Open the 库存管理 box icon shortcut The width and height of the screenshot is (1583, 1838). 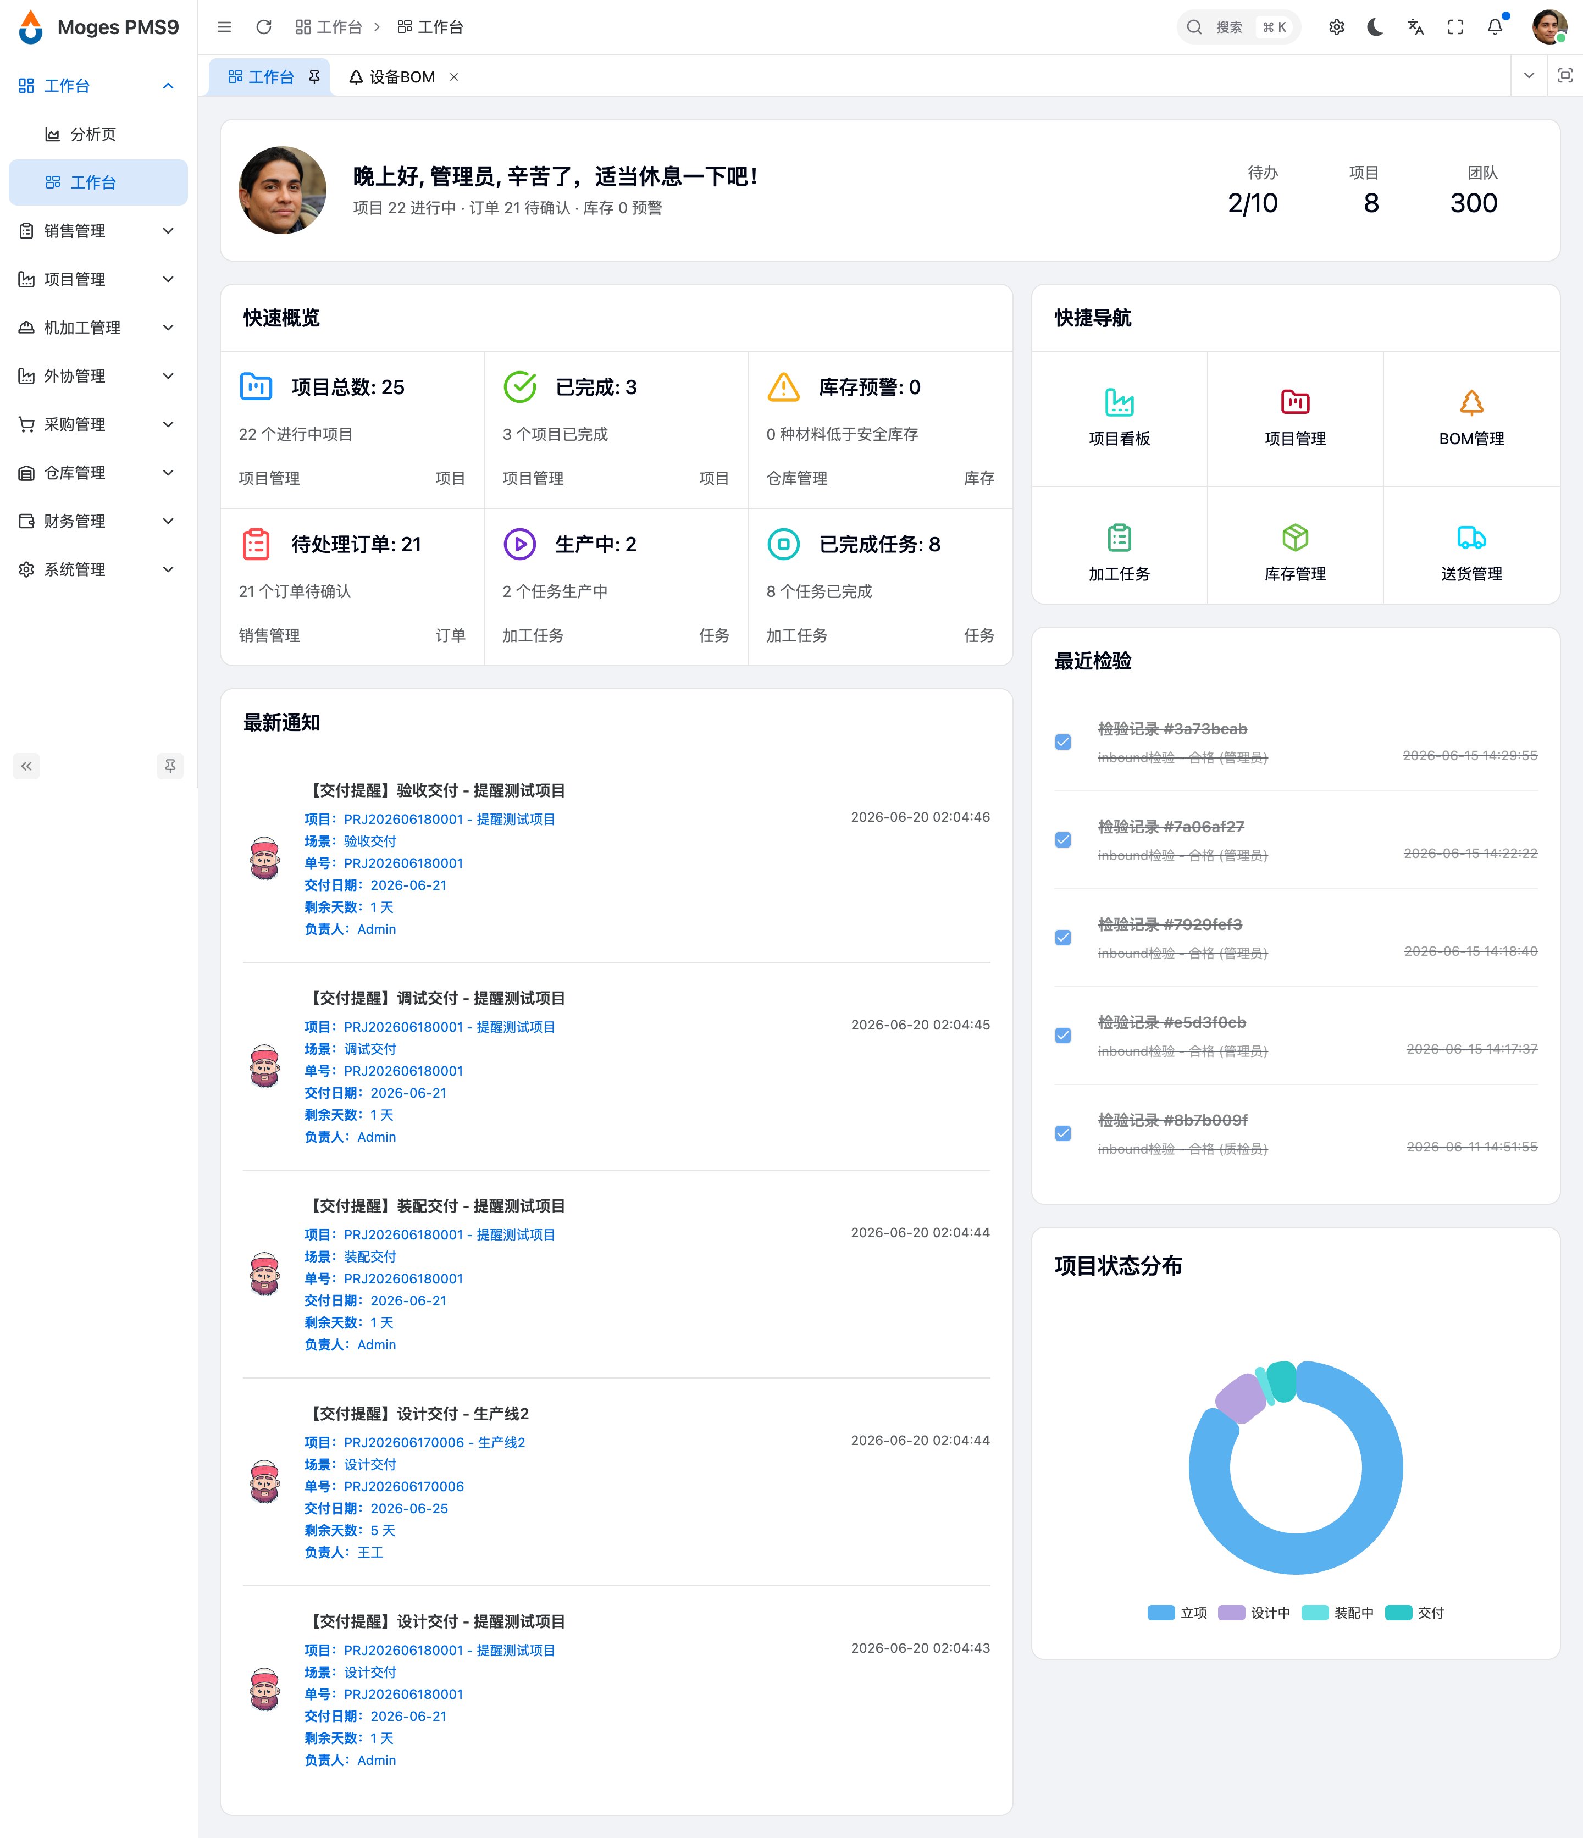pyautogui.click(x=1294, y=538)
